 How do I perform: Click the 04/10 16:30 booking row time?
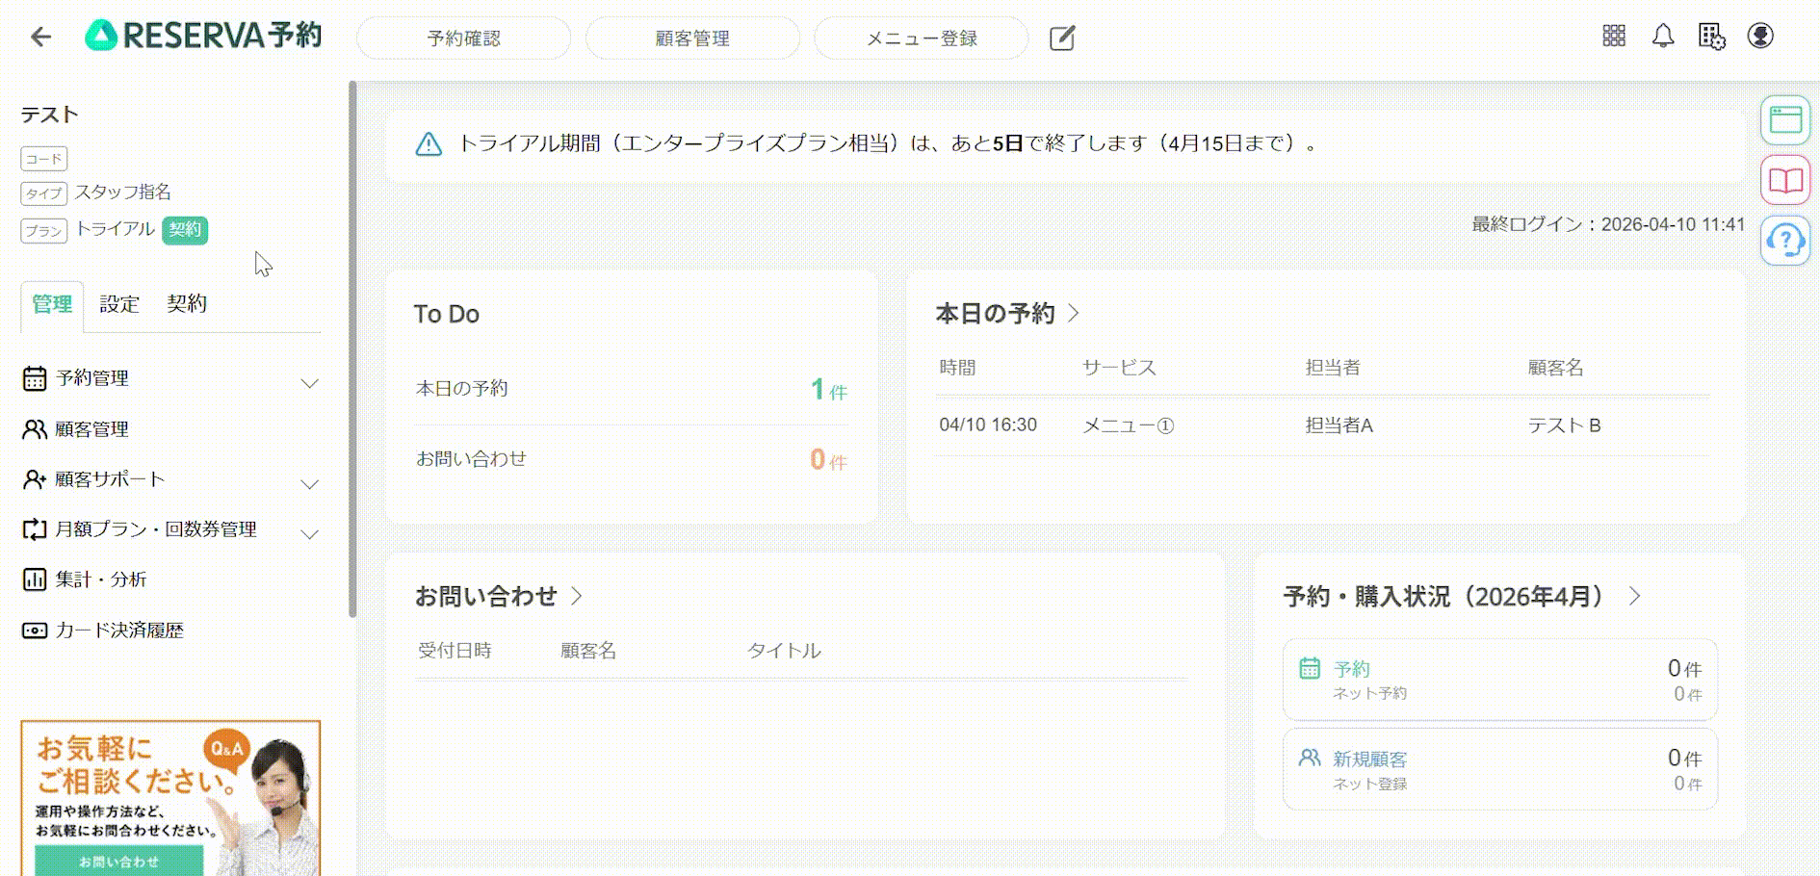tap(988, 425)
